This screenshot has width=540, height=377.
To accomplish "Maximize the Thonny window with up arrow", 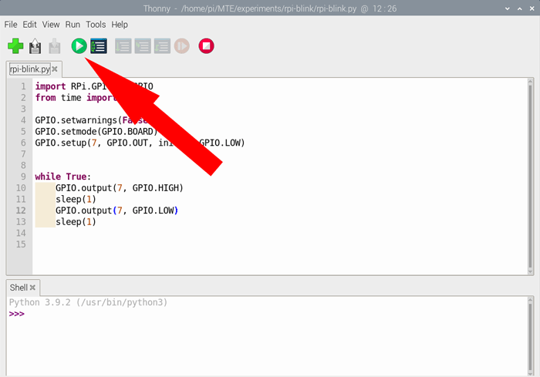I will (x=519, y=8).
